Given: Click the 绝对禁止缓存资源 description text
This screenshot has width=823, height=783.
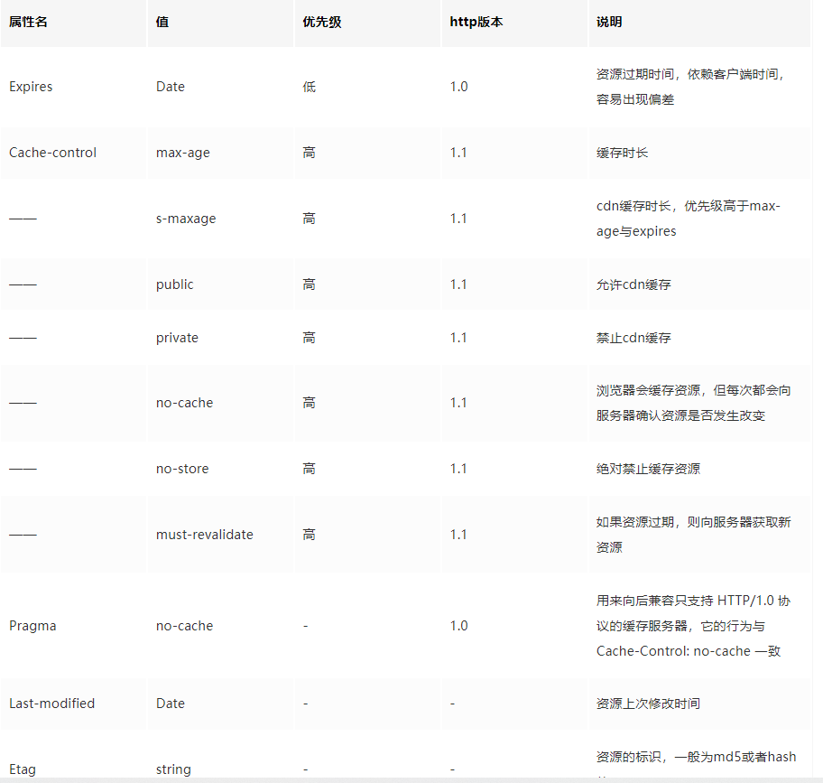Looking at the screenshot, I should pos(648,469).
